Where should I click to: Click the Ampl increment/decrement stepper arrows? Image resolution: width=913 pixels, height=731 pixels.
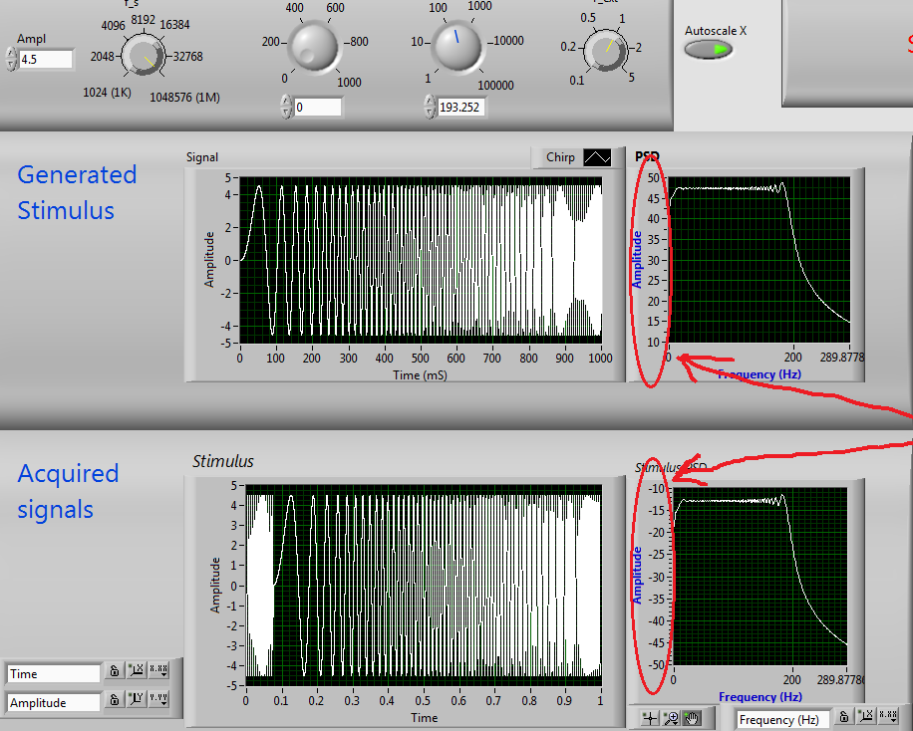click(x=11, y=60)
